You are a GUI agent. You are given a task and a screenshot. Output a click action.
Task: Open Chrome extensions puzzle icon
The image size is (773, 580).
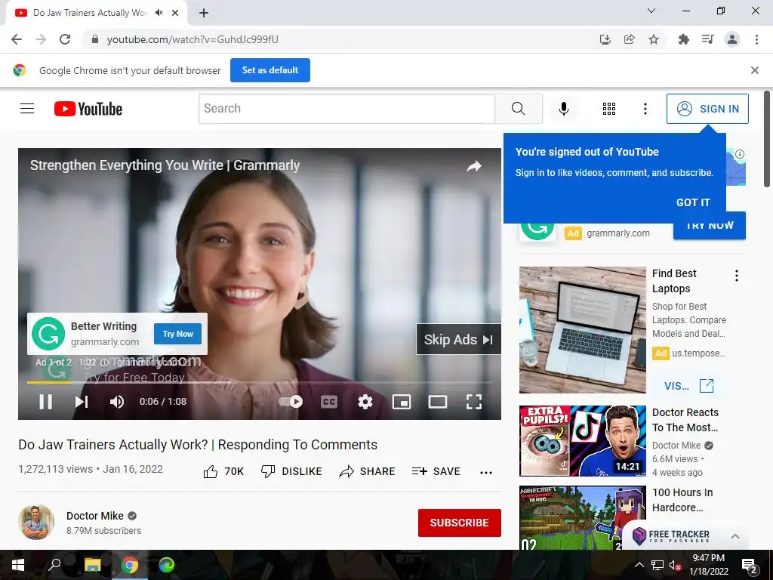pyautogui.click(x=683, y=39)
